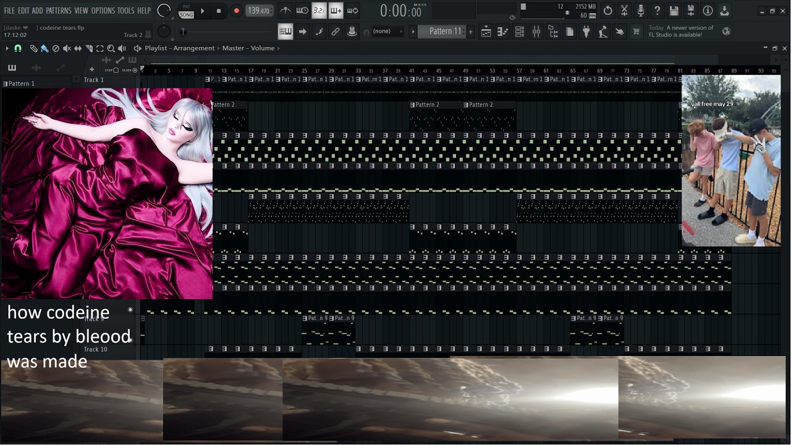
Task: Open the online news globe icon
Action: [726, 31]
